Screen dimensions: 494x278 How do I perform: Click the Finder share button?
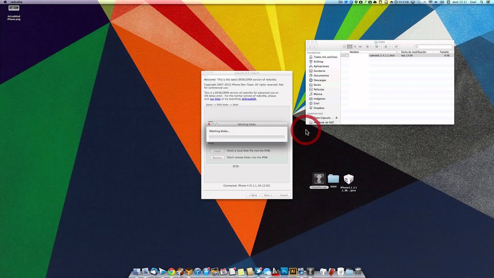point(396,47)
